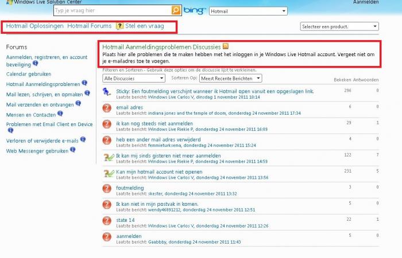Screen dimensions: 402x258
Task: Open the state 14 thread
Action: coord(125,220)
